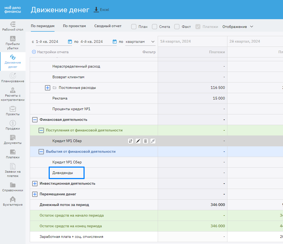Open Расчеты с контрагентами section
The width and height of the screenshot is (283, 244).
coord(13,94)
